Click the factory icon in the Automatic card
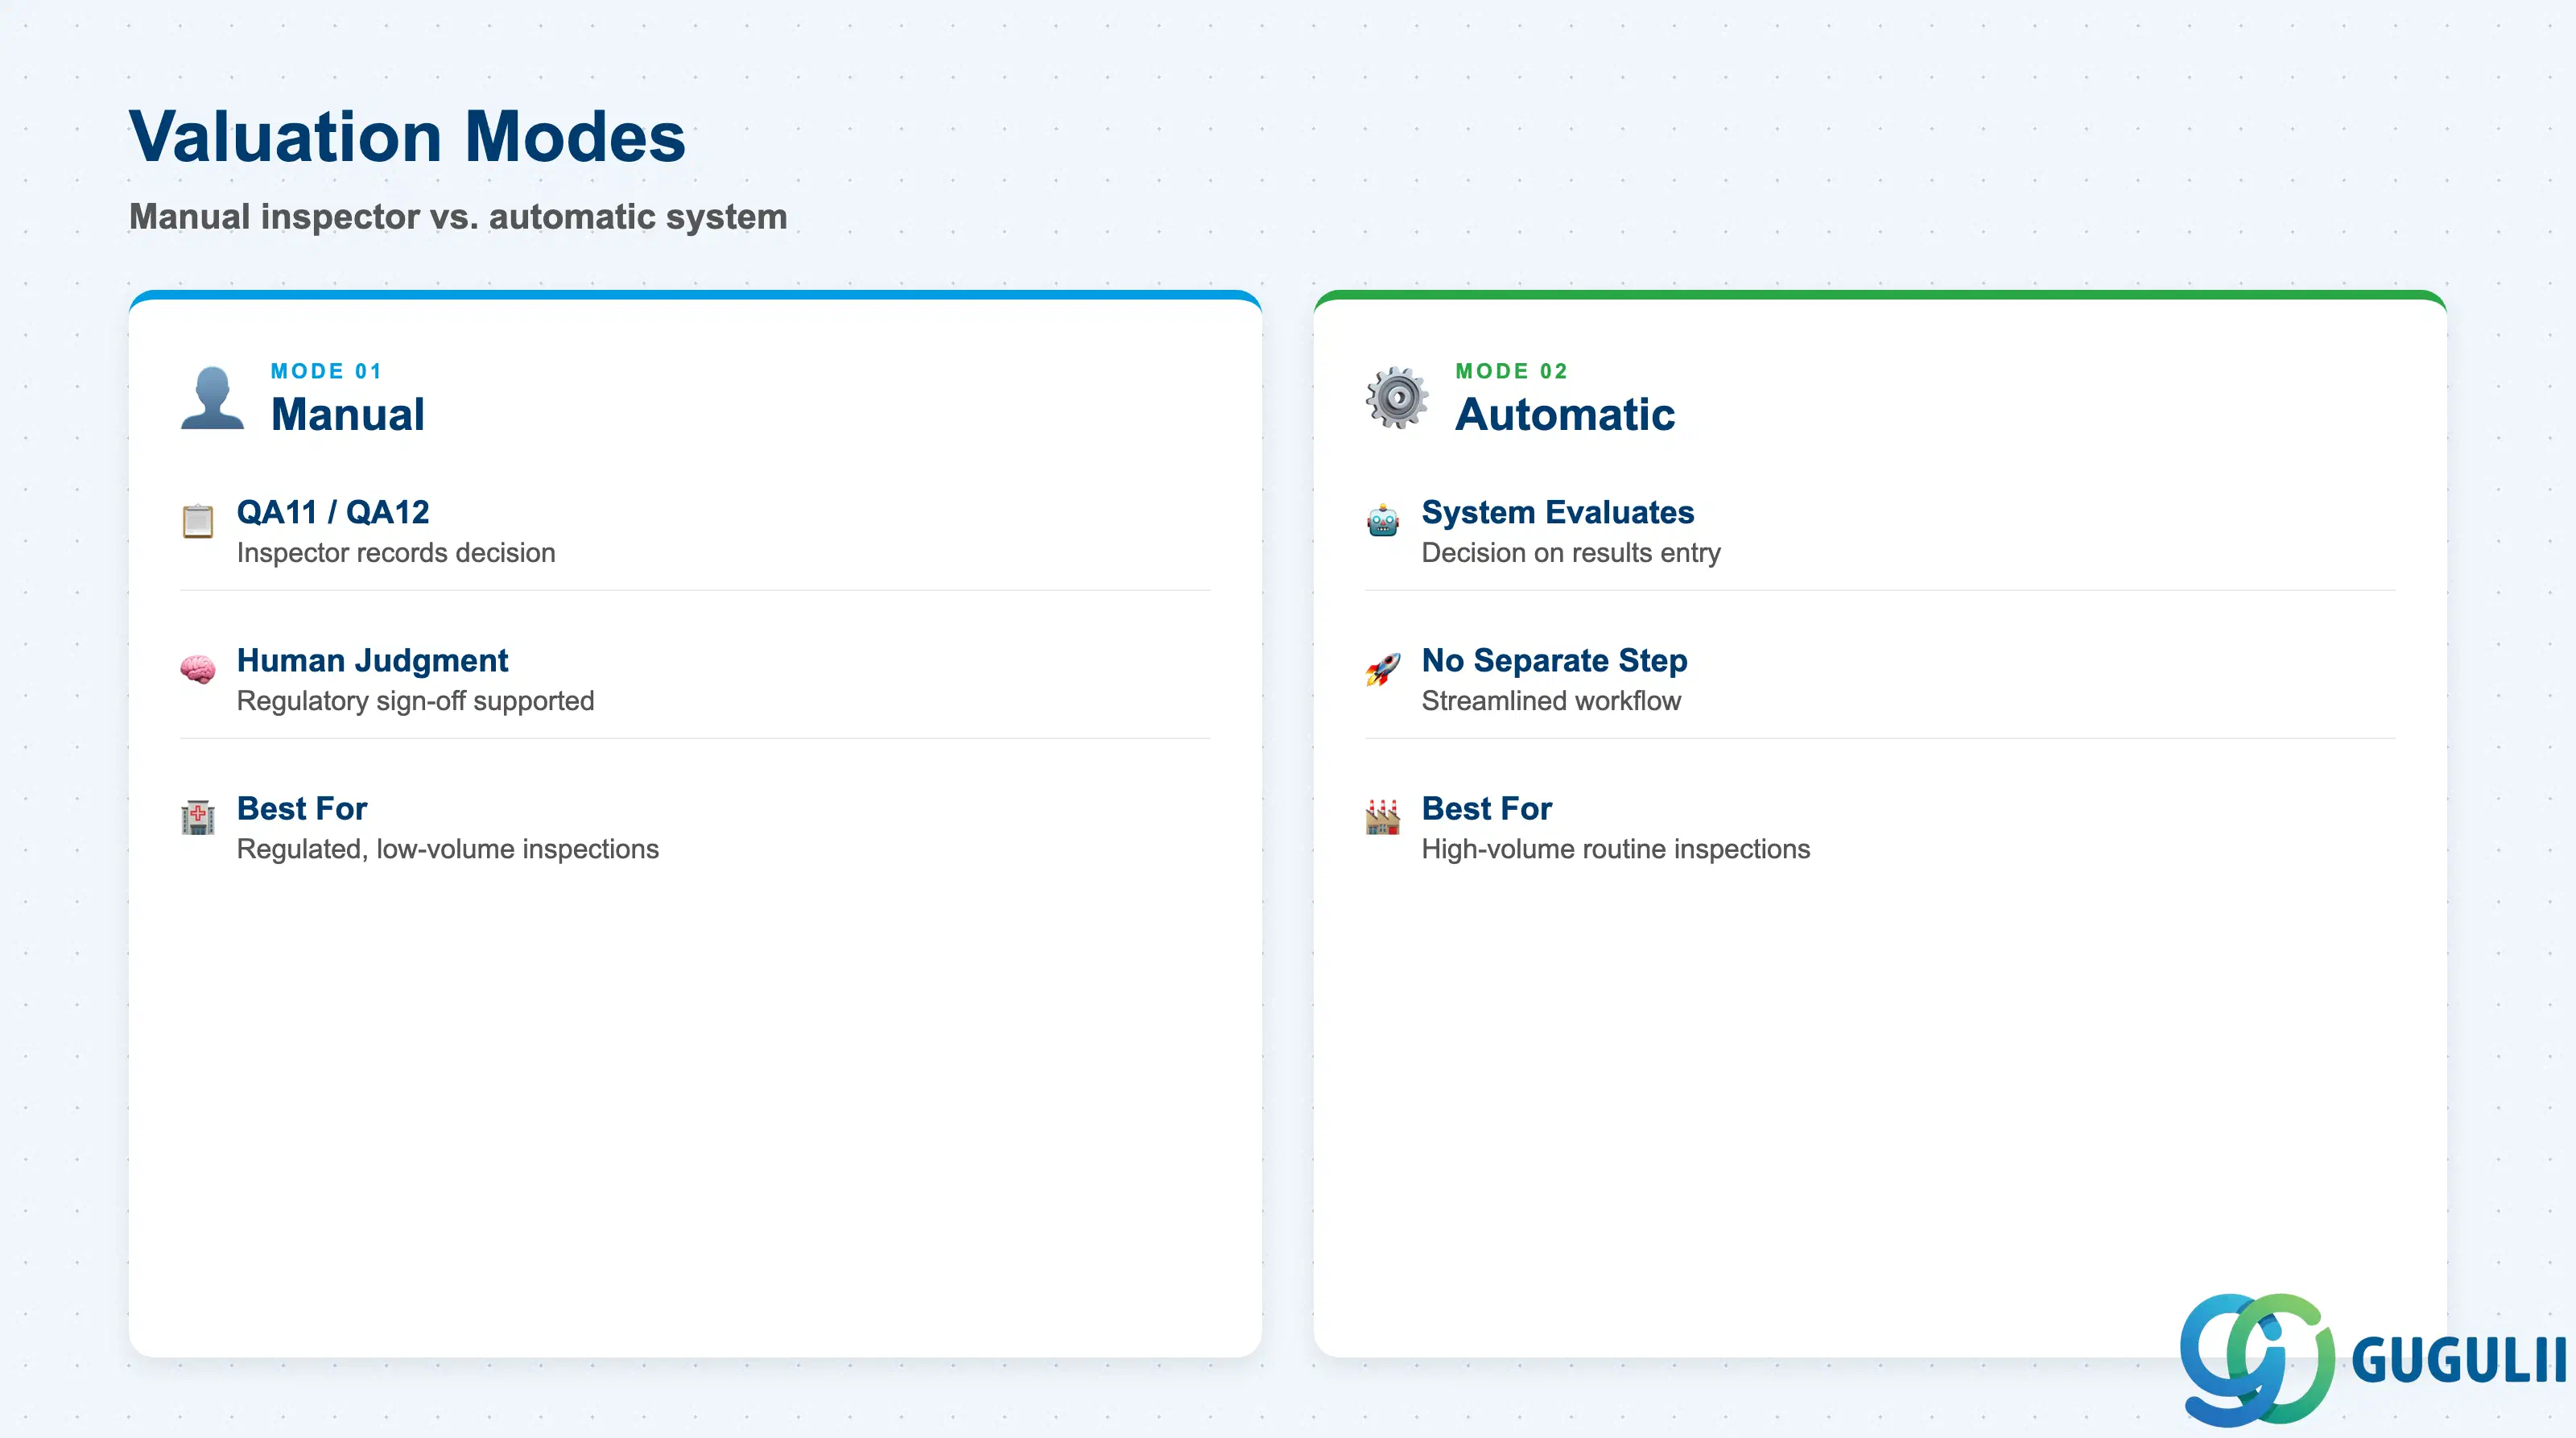Viewport: 2576px width, 1438px height. 1383,817
